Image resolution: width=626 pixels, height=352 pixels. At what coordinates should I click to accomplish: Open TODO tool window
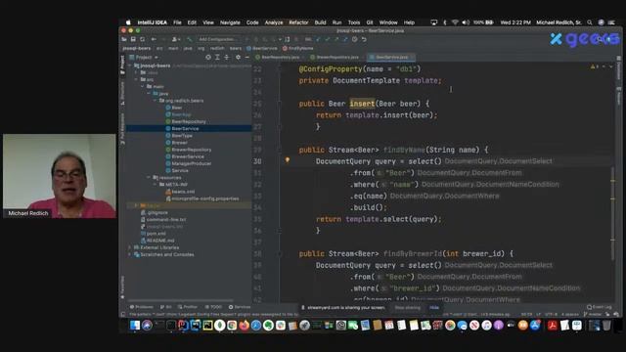pos(213,307)
